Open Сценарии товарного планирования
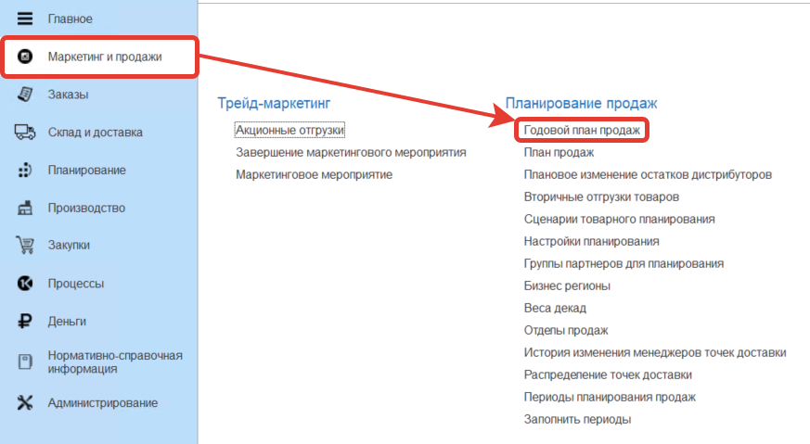Screen dimensions: 810x444 coord(620,219)
